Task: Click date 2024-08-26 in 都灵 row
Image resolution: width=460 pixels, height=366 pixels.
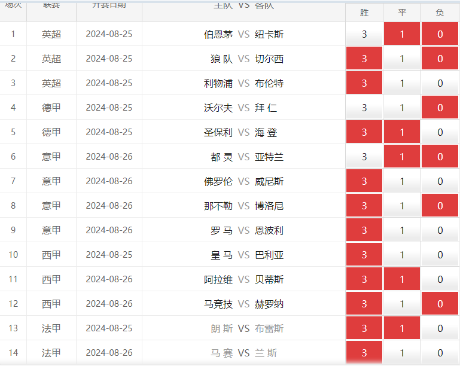Action: pos(109,157)
